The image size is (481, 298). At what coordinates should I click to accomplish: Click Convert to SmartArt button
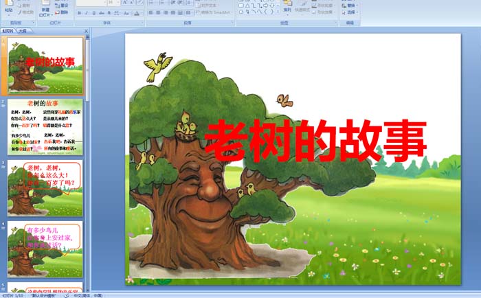pyautogui.click(x=214, y=12)
